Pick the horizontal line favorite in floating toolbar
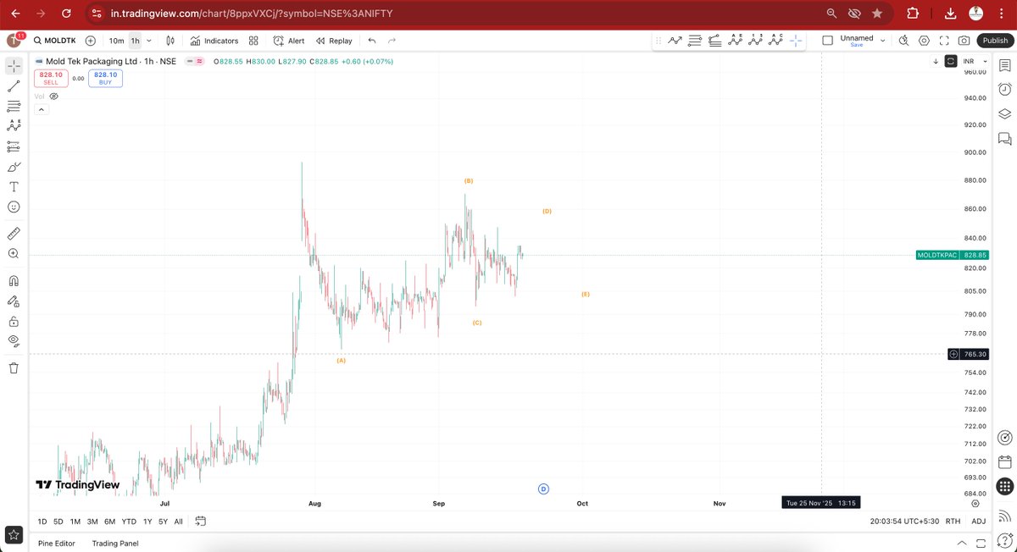This screenshot has width=1017, height=552. (x=695, y=40)
